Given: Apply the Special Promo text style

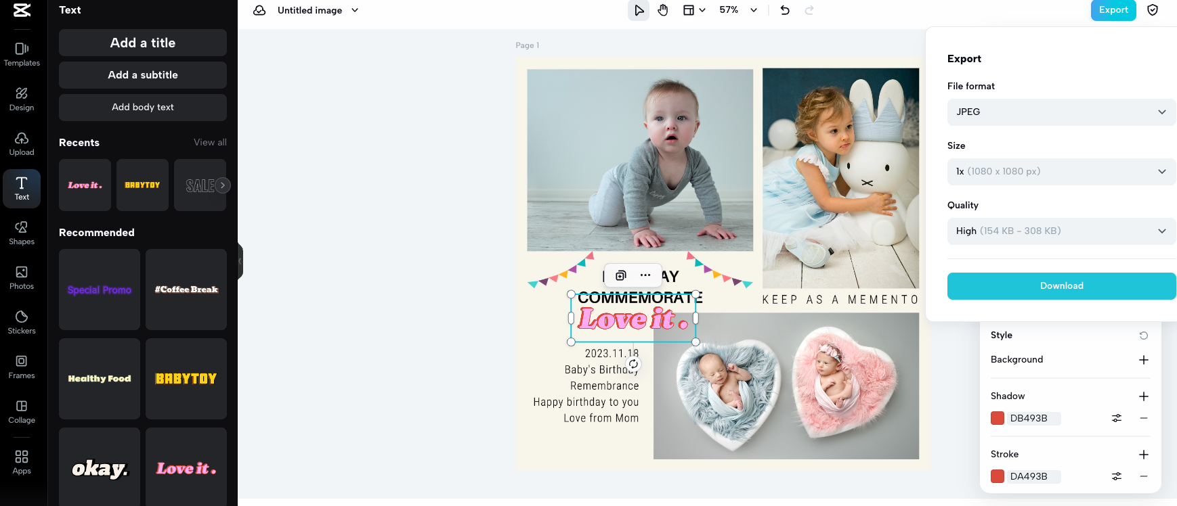Looking at the screenshot, I should (x=100, y=290).
